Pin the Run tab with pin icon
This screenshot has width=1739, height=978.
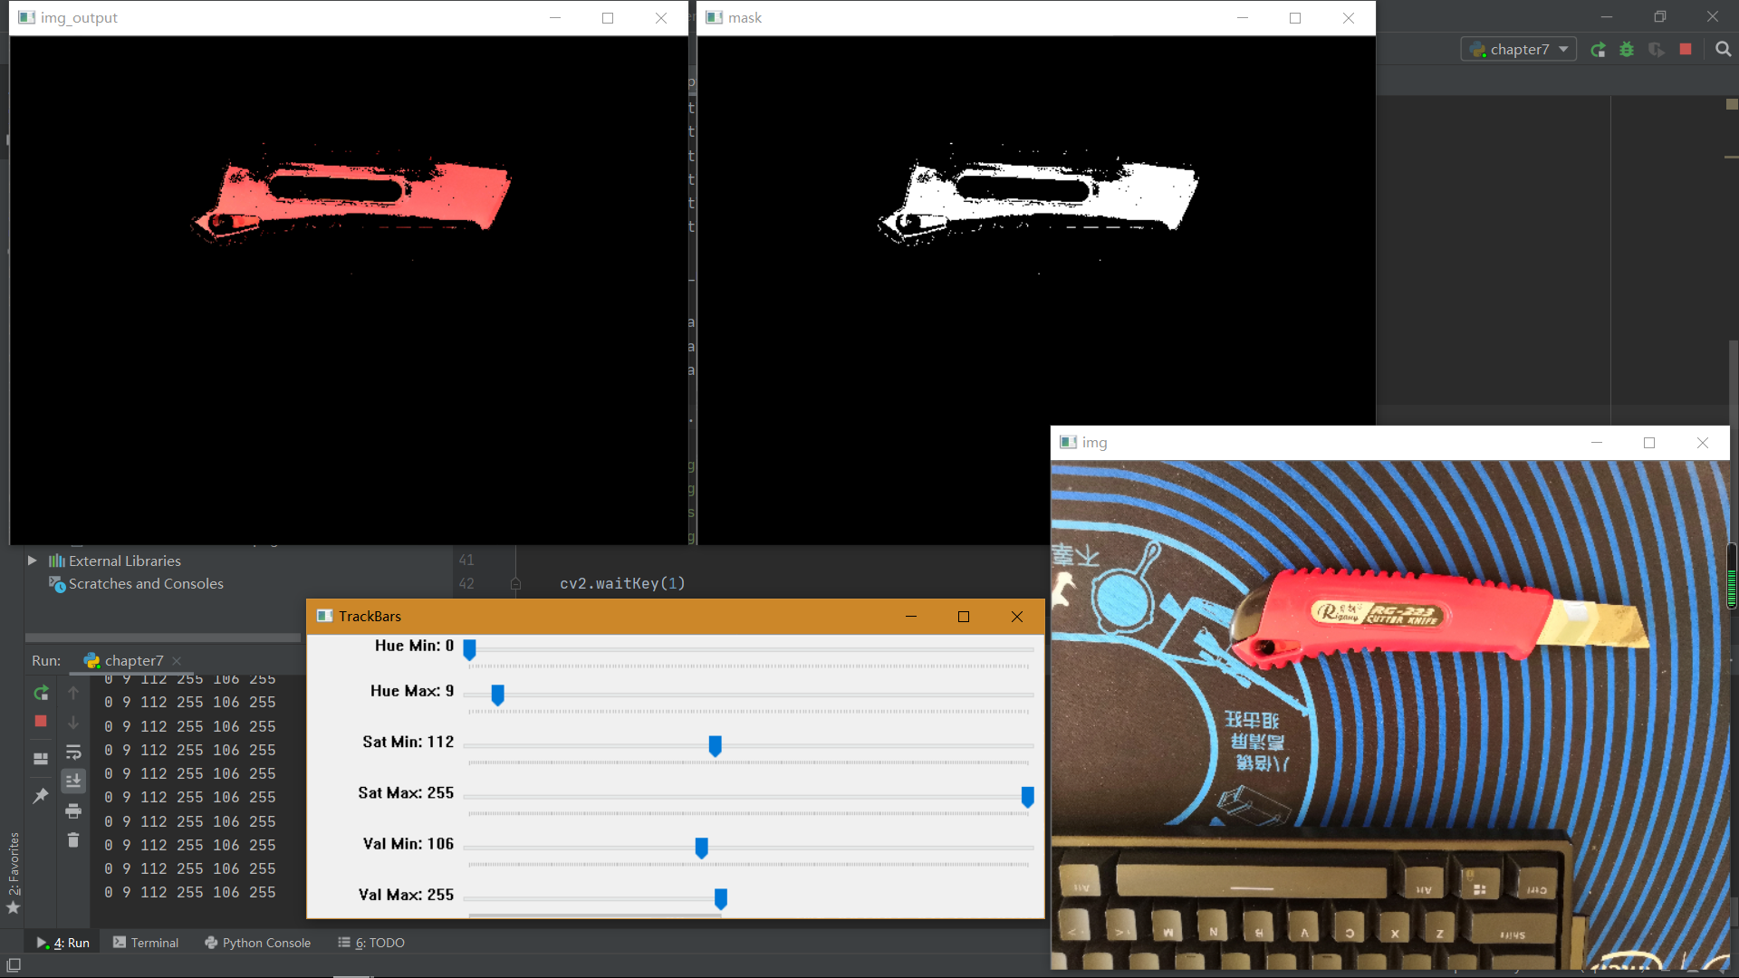point(41,796)
